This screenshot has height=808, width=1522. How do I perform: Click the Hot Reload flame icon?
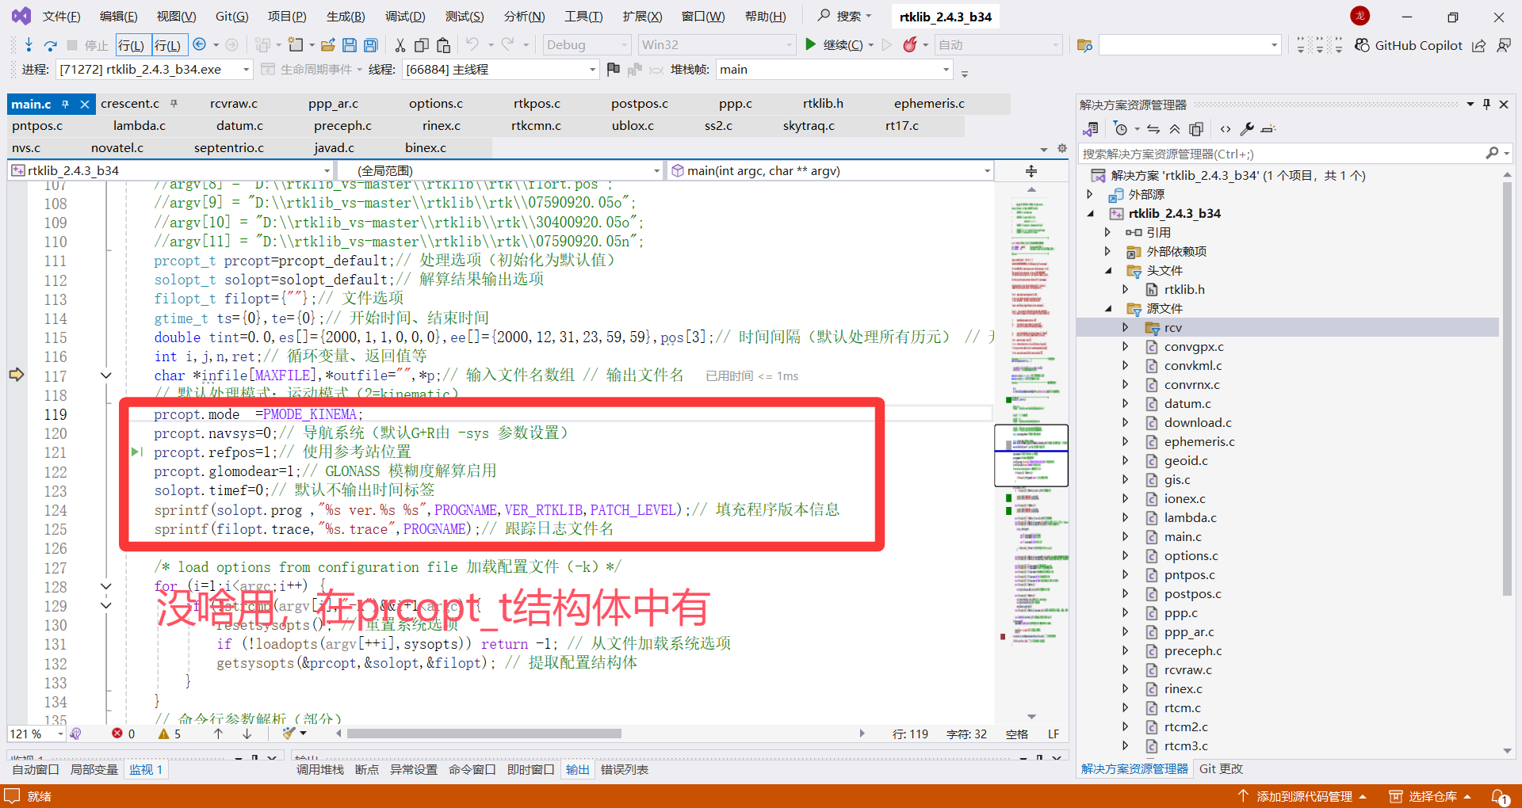[x=910, y=45]
